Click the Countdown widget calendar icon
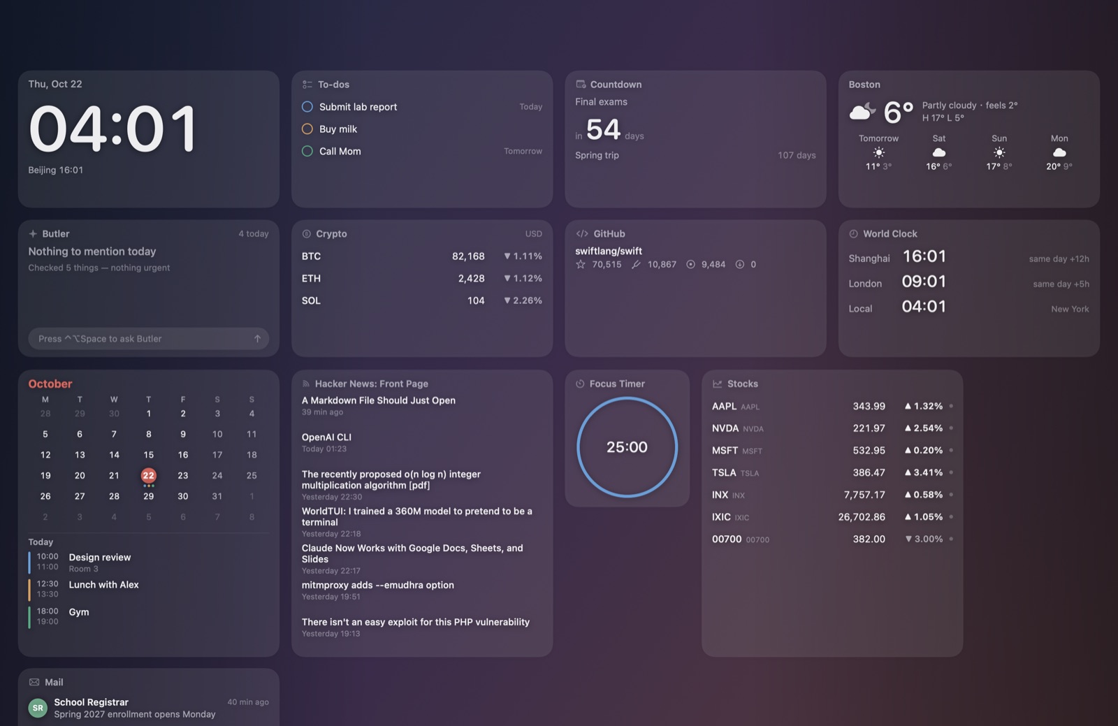Viewport: 1118px width, 726px height. pyautogui.click(x=581, y=85)
